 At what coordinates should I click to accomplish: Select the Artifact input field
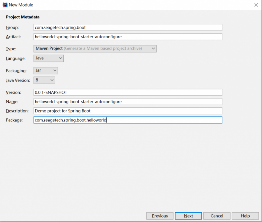point(128,37)
